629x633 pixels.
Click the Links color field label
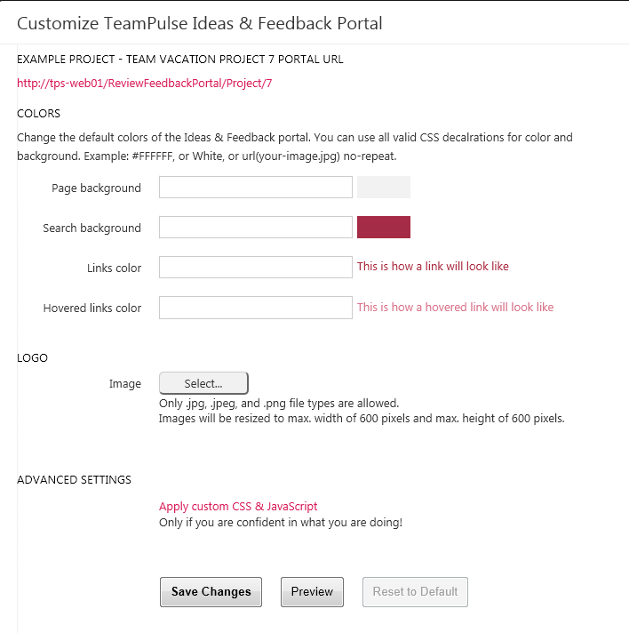115,268
